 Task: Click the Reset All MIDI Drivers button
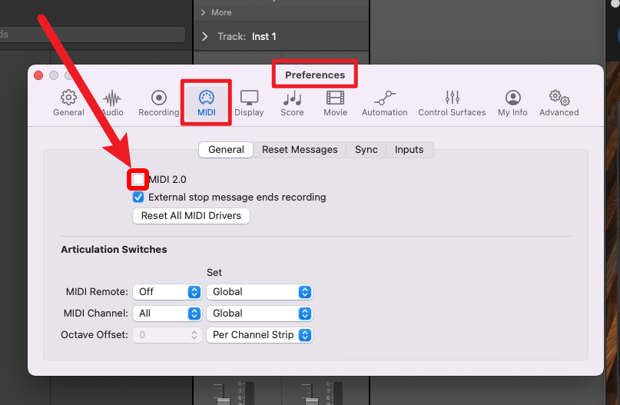coord(191,216)
